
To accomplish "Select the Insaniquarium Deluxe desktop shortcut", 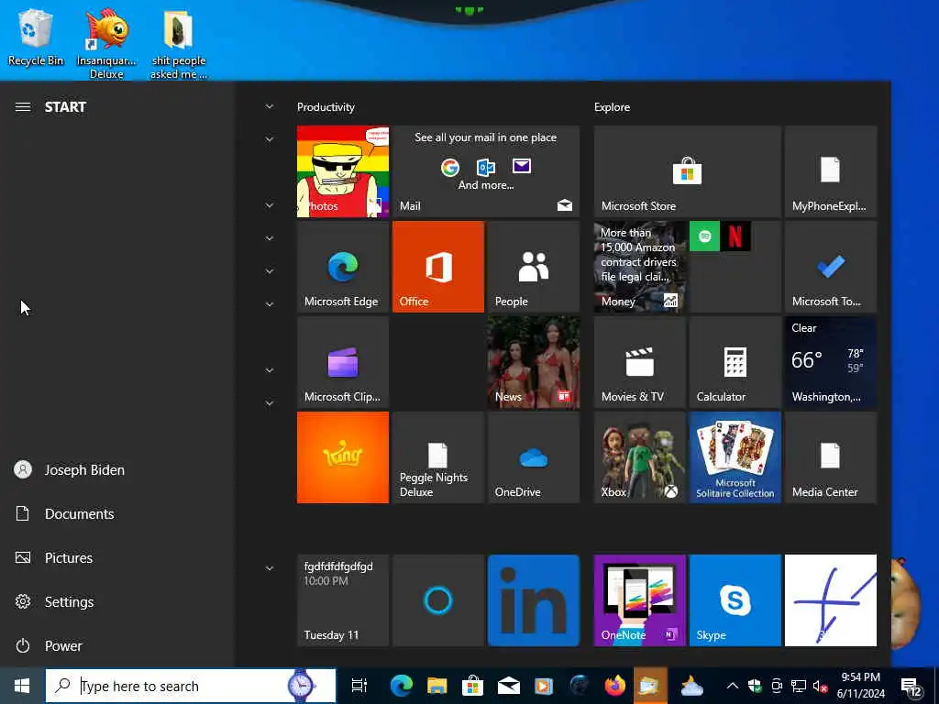I will tap(106, 43).
